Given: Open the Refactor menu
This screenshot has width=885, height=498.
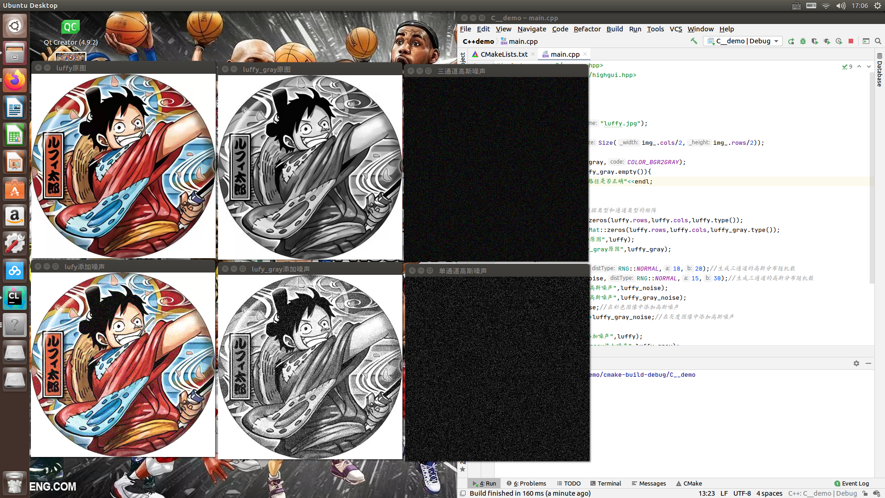Looking at the screenshot, I should tap(587, 29).
